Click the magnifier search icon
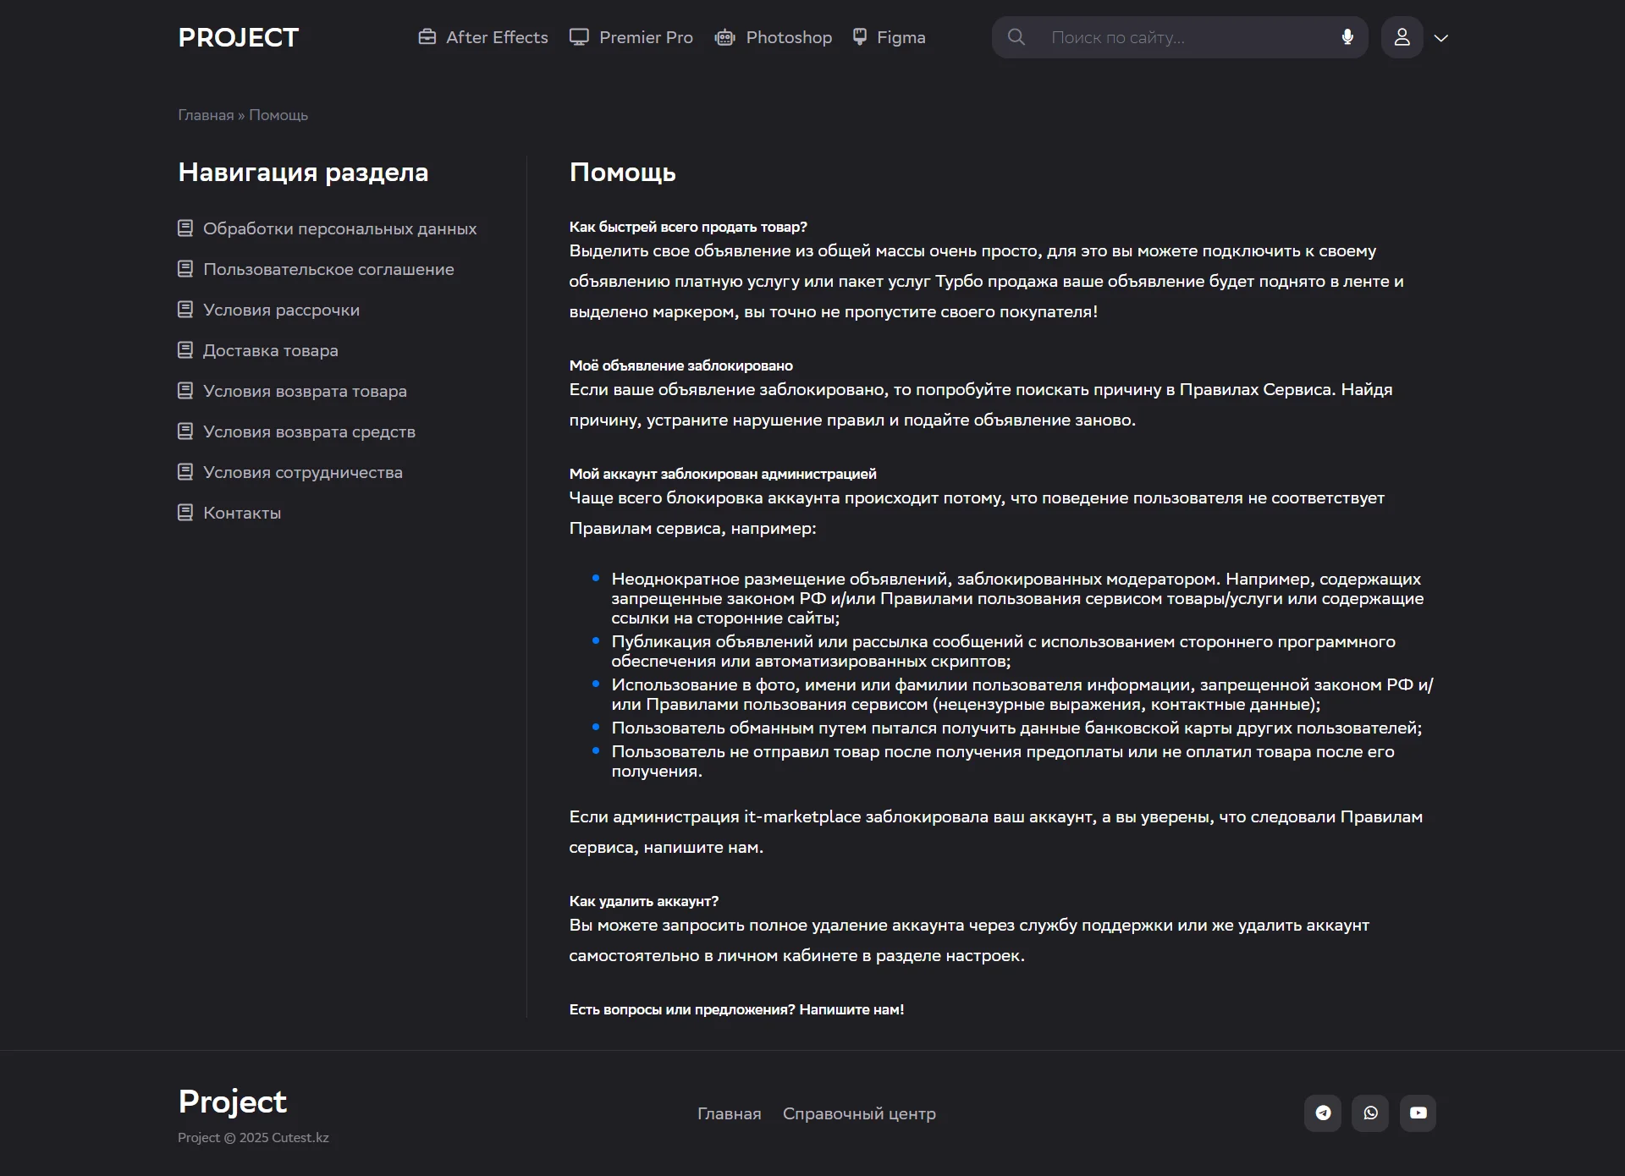 click(x=1016, y=37)
